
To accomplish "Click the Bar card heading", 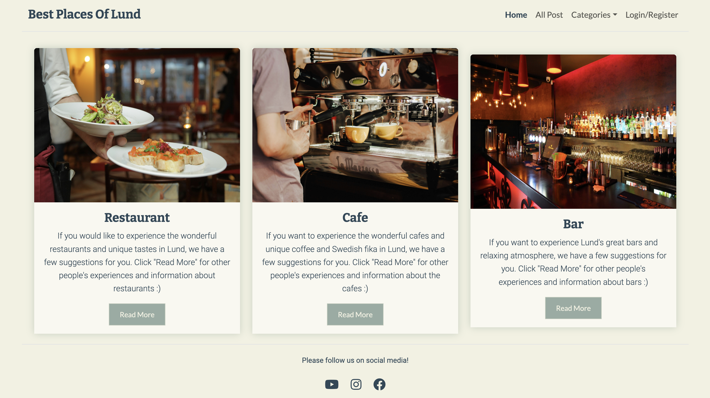I will pyautogui.click(x=573, y=224).
